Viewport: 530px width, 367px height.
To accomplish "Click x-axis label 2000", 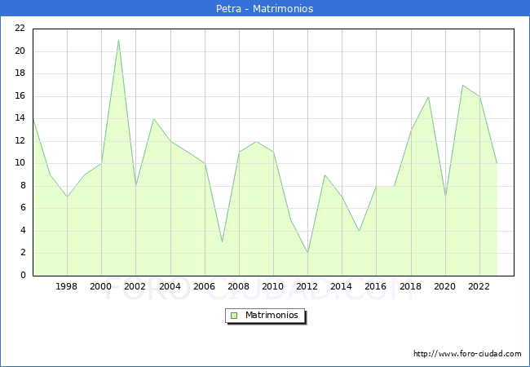I will (x=101, y=286).
